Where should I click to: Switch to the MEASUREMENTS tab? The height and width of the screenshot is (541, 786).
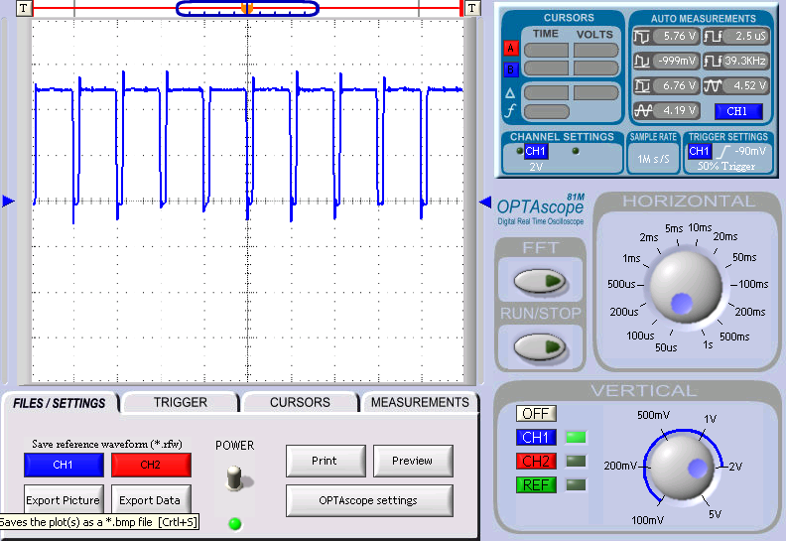[418, 402]
